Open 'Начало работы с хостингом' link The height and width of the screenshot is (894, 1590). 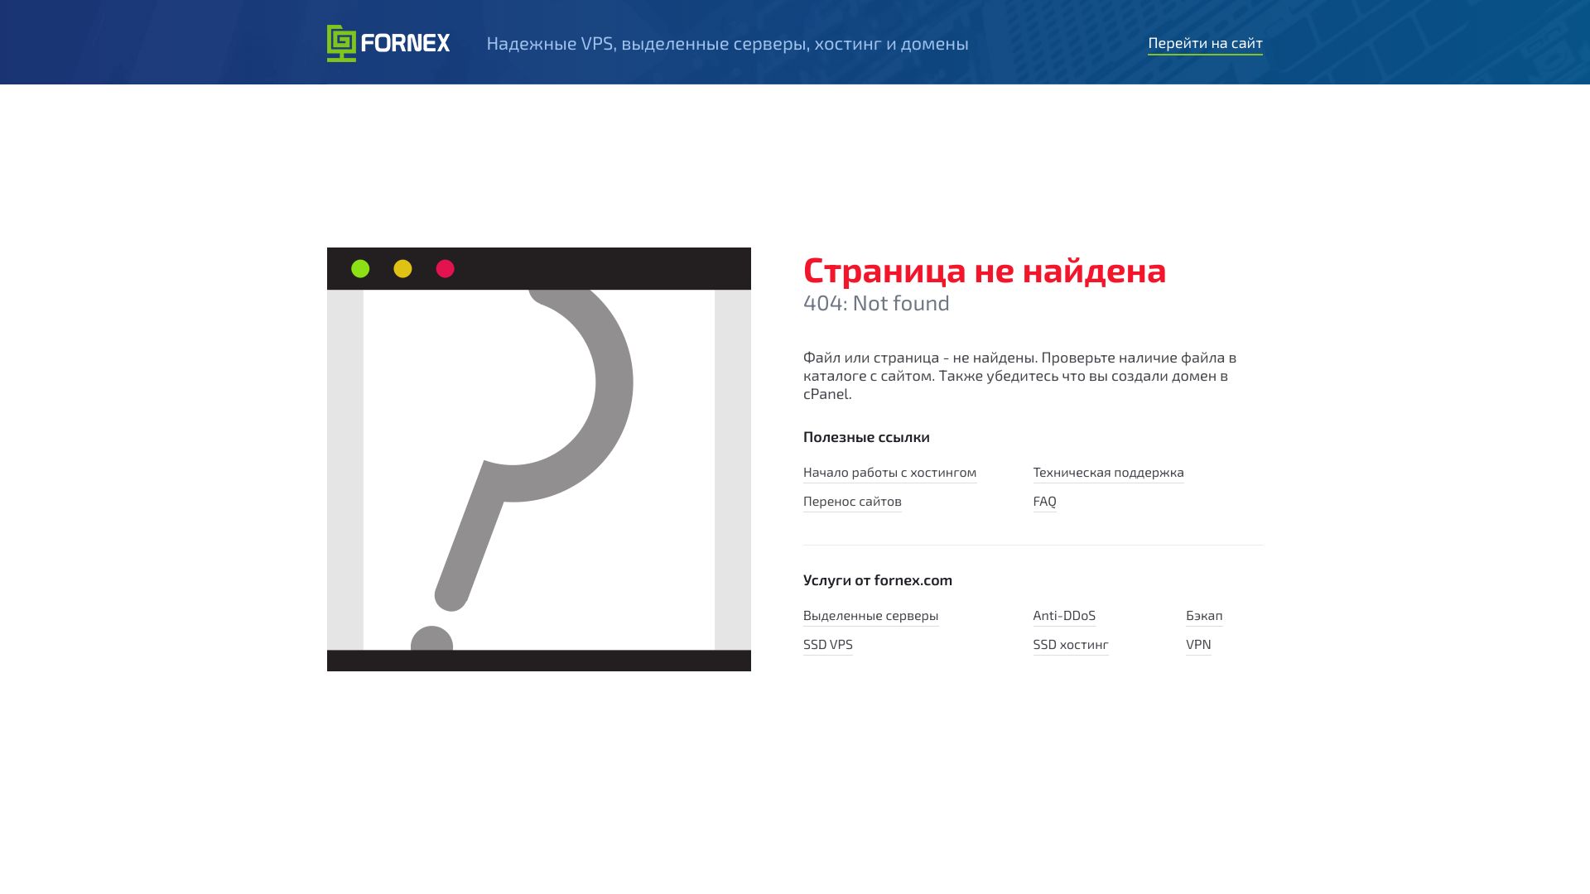coord(889,473)
